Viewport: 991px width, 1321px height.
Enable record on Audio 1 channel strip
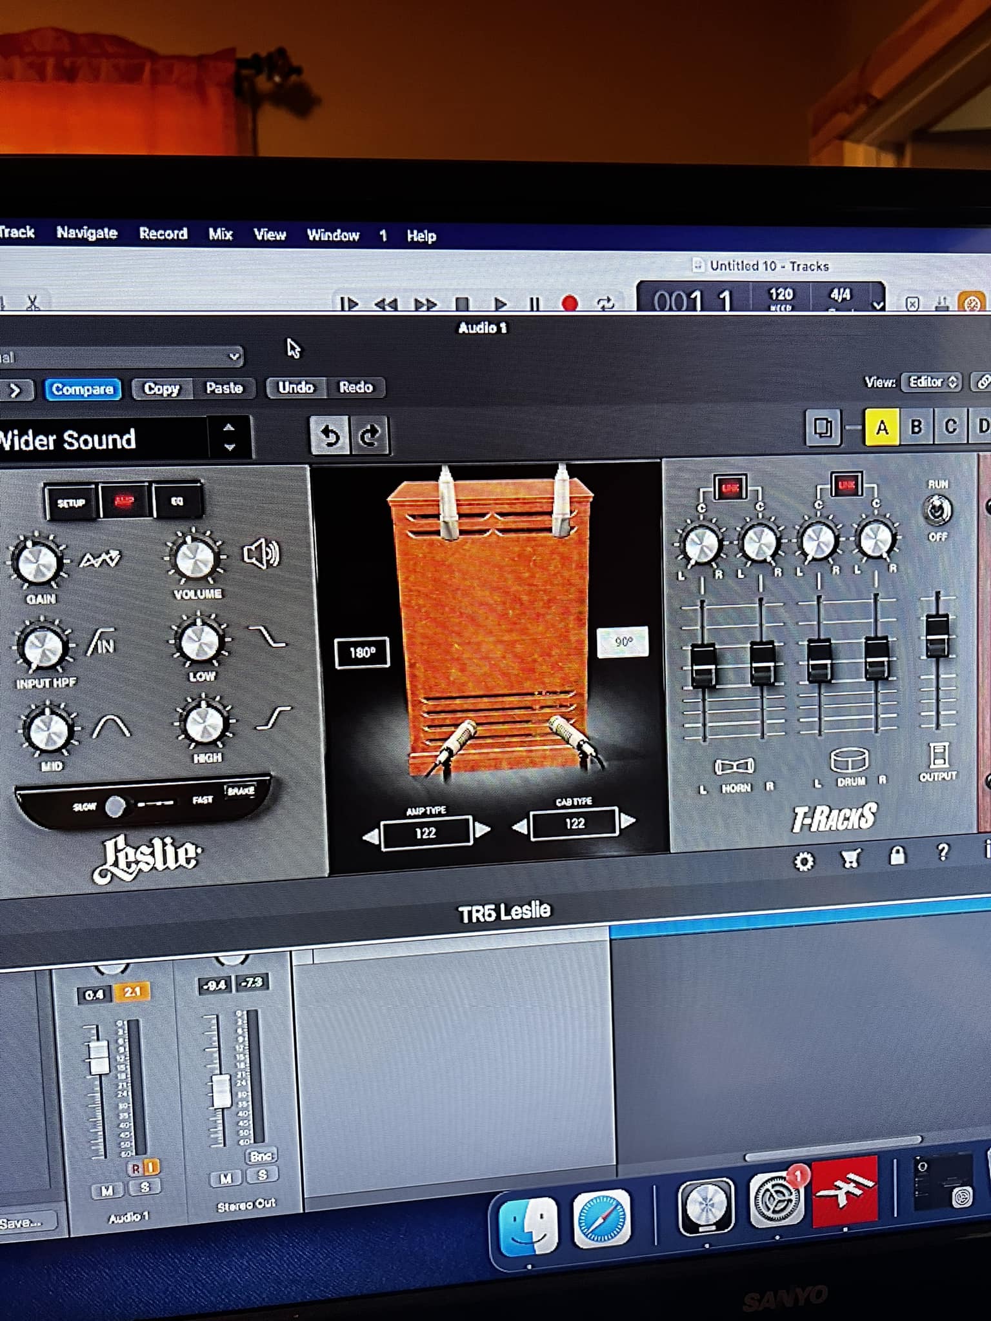135,1168
